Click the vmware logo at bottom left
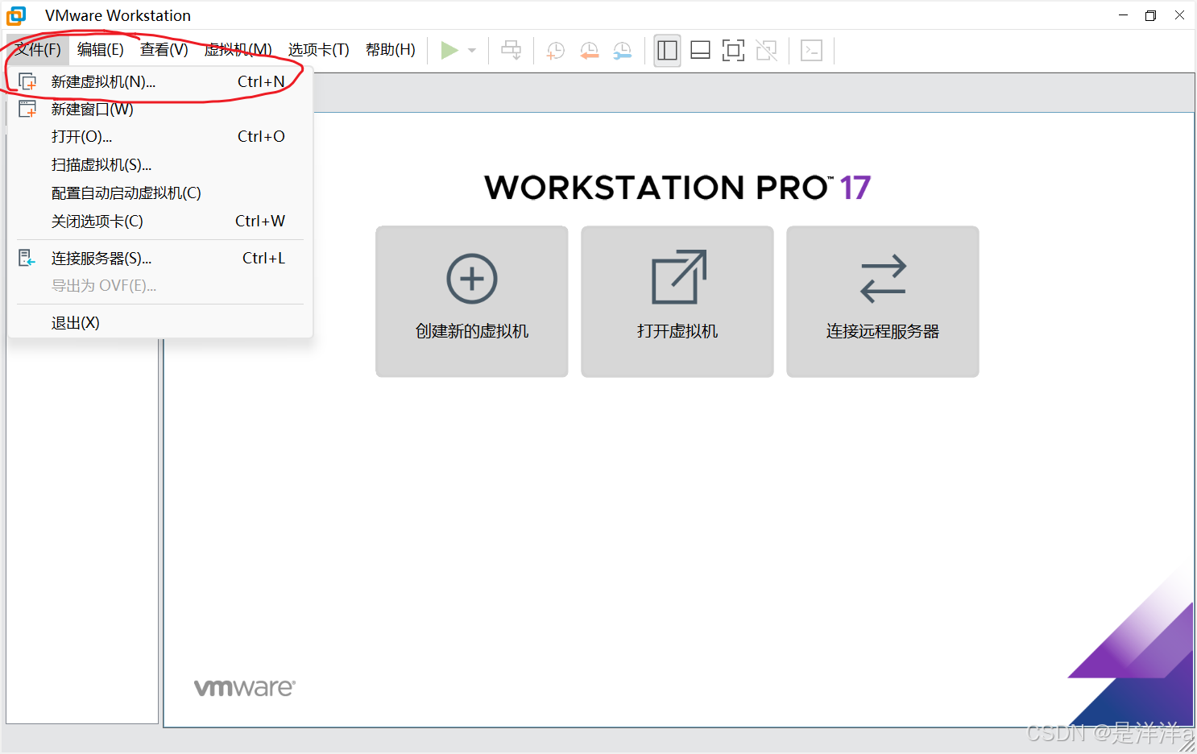Viewport: 1197px width, 754px height. tap(245, 687)
